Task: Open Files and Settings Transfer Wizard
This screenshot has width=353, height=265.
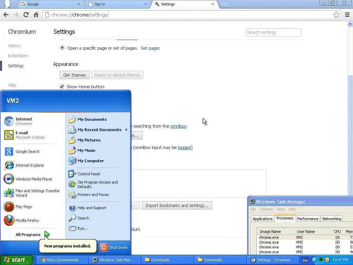Action: click(x=33, y=193)
